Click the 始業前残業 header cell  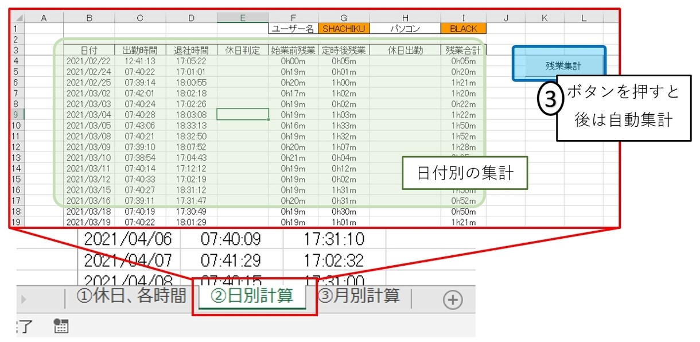click(293, 50)
